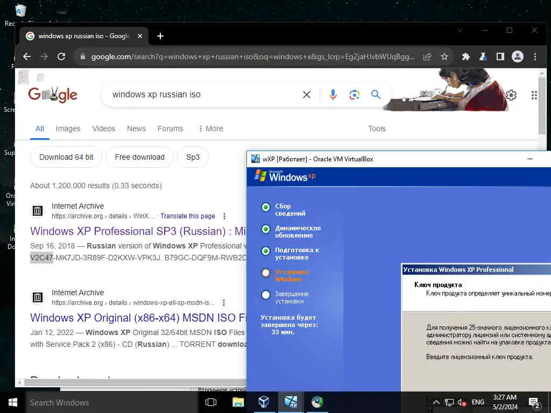Click the Google logo doodle

(x=53, y=95)
